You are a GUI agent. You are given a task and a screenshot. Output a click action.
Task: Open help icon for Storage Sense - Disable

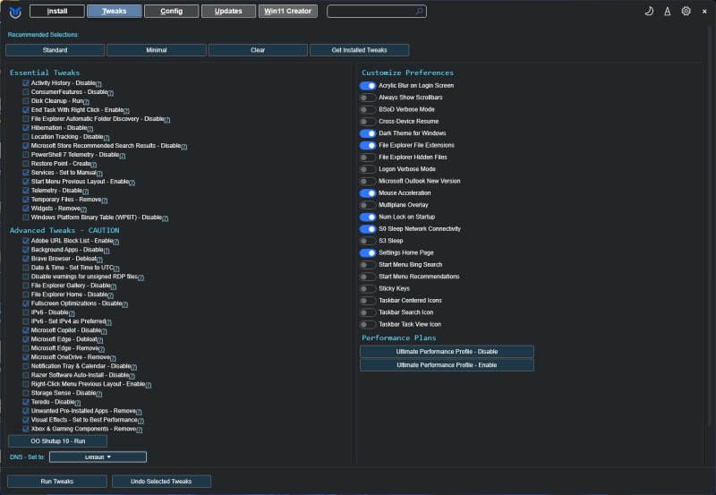pyautogui.click(x=99, y=394)
